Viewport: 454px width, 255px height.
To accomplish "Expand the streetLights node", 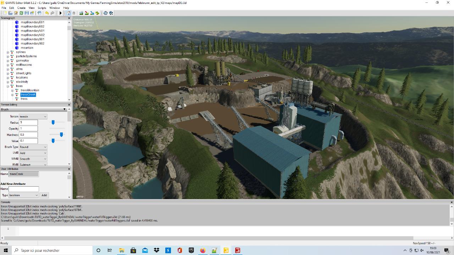I will coord(8,73).
